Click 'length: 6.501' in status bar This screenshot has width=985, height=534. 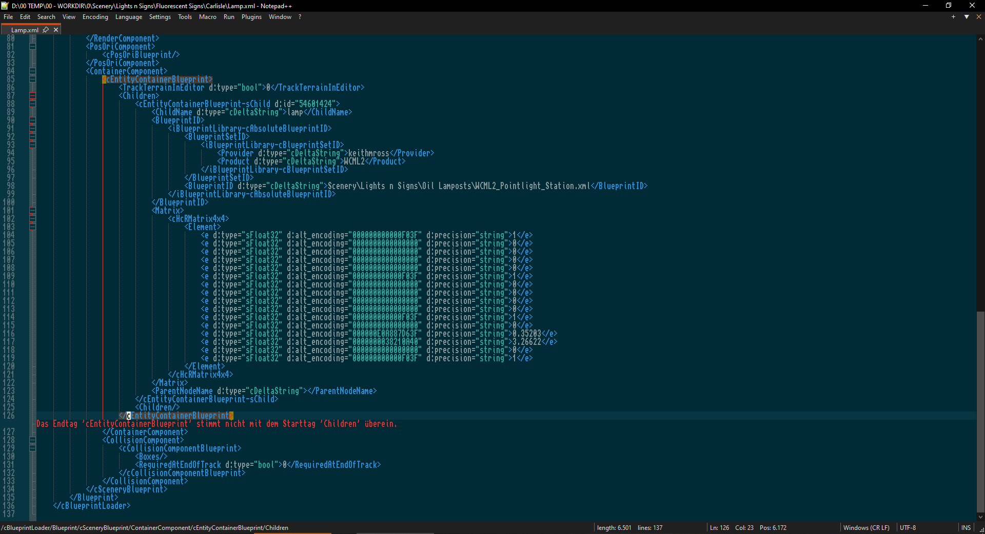click(614, 528)
